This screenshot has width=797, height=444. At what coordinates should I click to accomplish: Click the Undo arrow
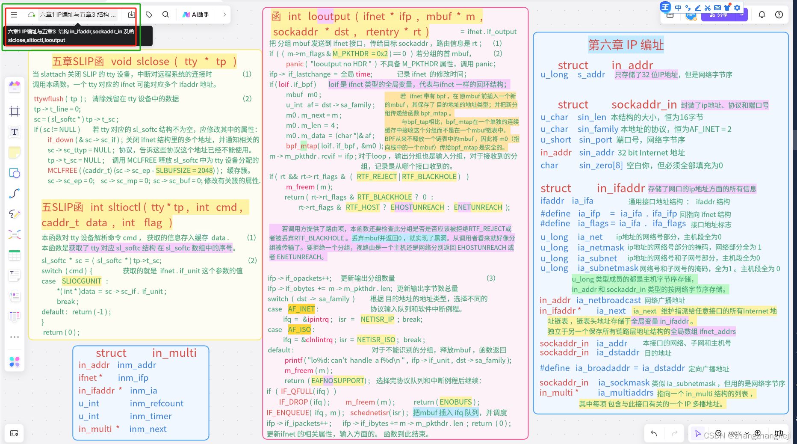click(654, 433)
